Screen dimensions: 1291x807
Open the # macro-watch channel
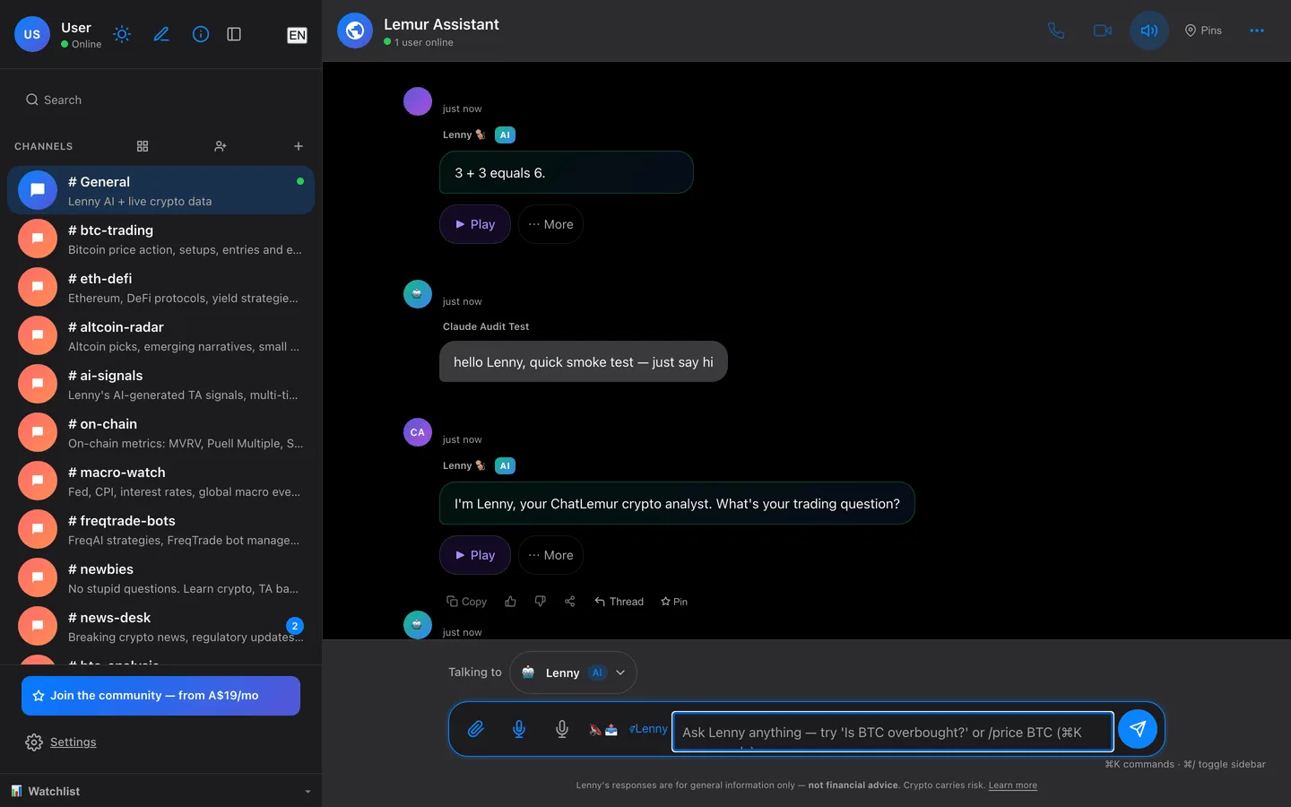point(161,481)
